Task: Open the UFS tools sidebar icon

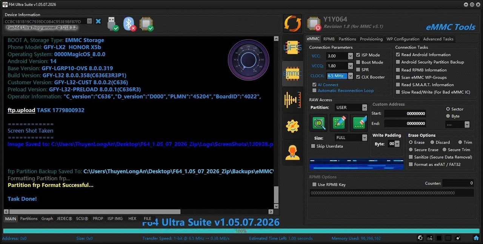Action: coord(293,48)
